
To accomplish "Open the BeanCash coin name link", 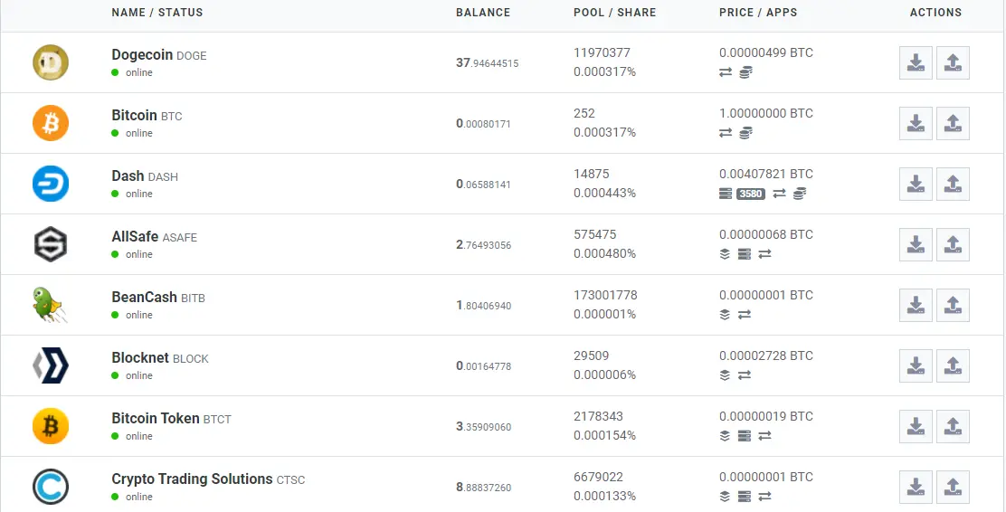I will [145, 297].
